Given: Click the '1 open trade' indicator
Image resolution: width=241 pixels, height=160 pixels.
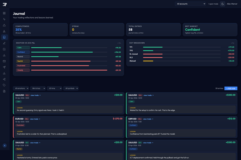Looking at the screenshot, I should click(x=213, y=4).
